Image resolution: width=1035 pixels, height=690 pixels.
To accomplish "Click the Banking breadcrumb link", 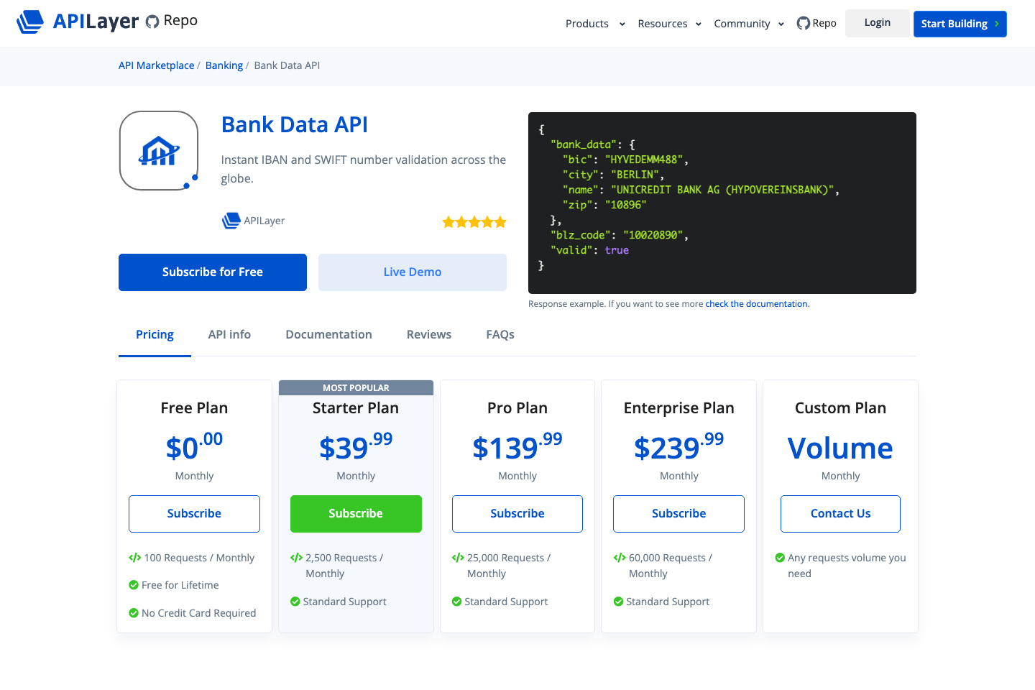I will [x=224, y=65].
